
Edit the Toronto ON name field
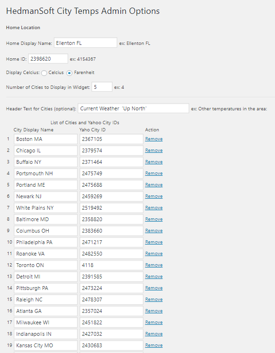46,266
